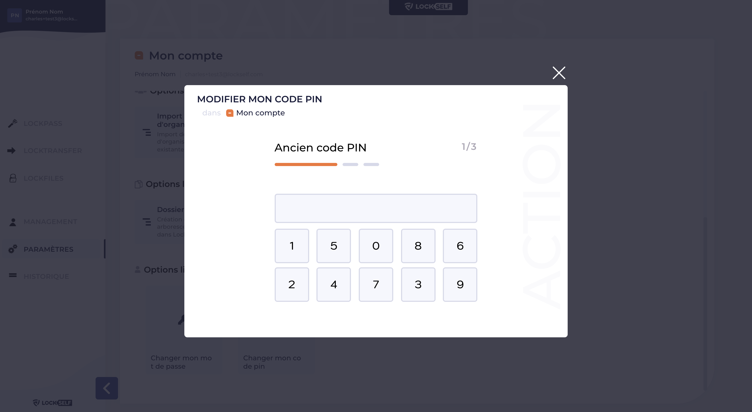The width and height of the screenshot is (752, 412).
Task: Open LockFiles padlock icon in sidebar
Action: pyautogui.click(x=13, y=178)
